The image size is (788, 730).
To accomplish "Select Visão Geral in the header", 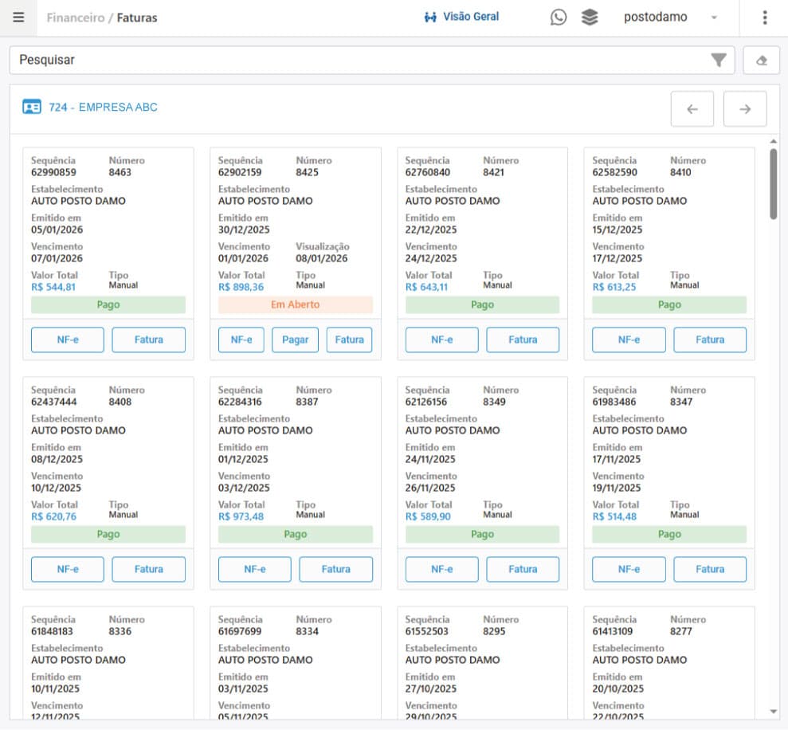I will click(462, 16).
